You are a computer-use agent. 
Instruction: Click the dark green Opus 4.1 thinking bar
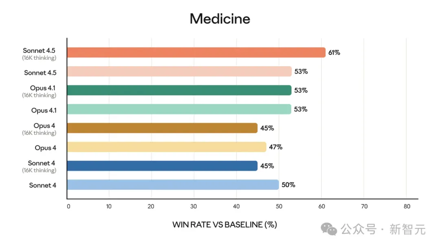[x=179, y=90]
